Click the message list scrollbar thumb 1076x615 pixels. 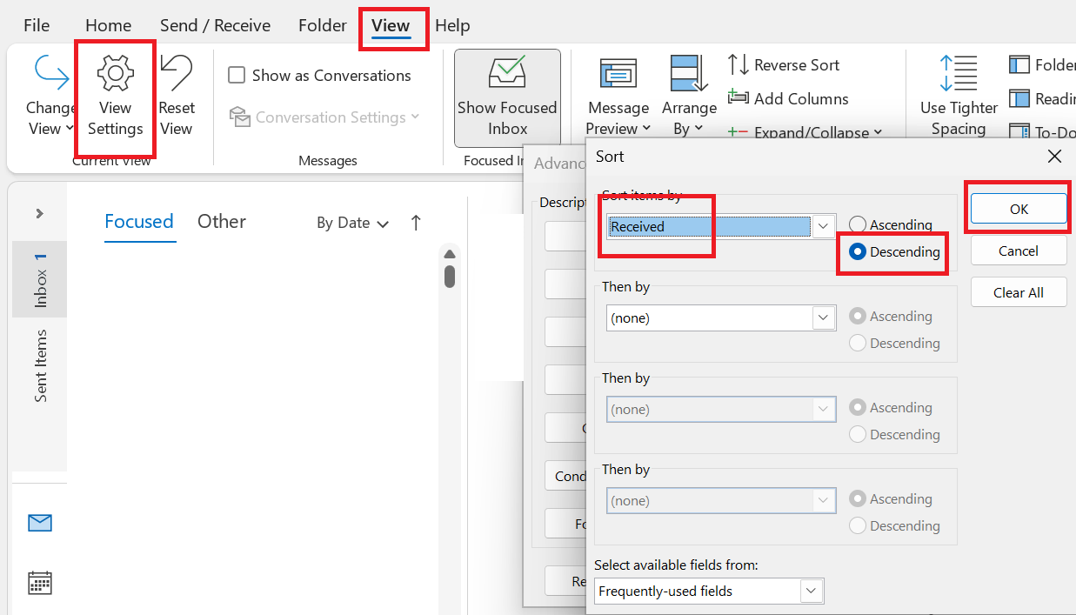point(450,277)
